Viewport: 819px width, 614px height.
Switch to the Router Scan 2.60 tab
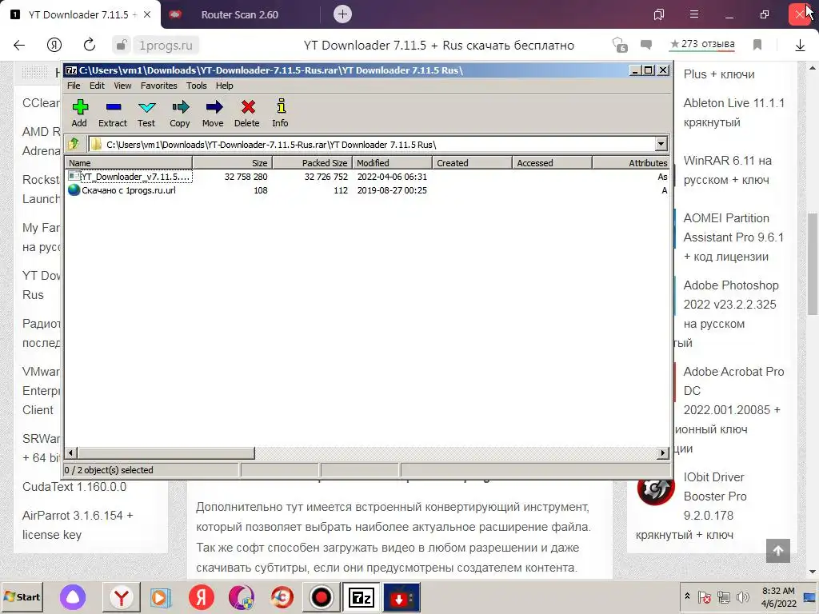pyautogui.click(x=240, y=14)
